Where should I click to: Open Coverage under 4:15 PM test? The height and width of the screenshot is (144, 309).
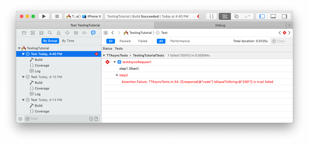point(42,88)
